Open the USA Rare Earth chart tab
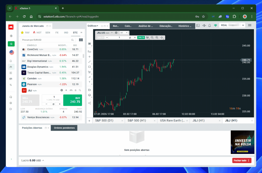 tap(172, 121)
